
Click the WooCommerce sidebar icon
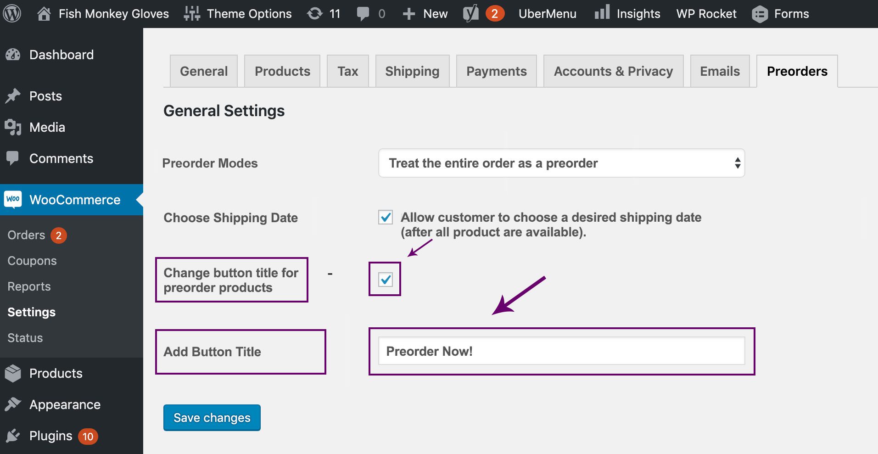pos(13,200)
